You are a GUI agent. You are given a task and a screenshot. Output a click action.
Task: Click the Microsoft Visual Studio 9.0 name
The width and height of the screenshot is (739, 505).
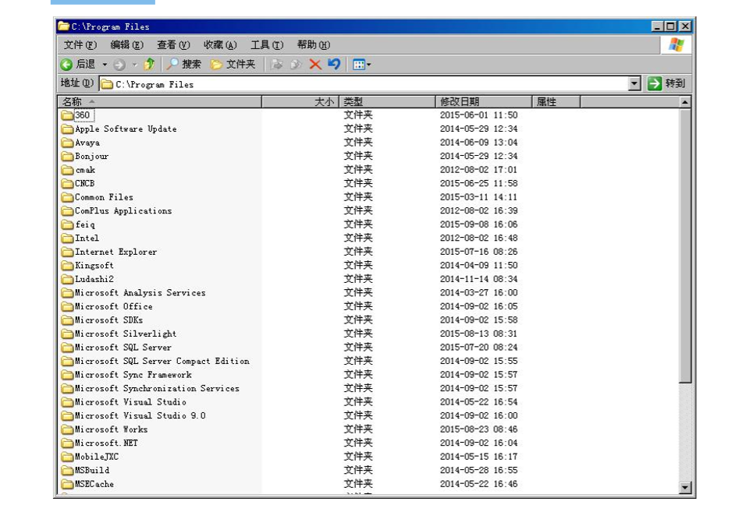(x=140, y=415)
